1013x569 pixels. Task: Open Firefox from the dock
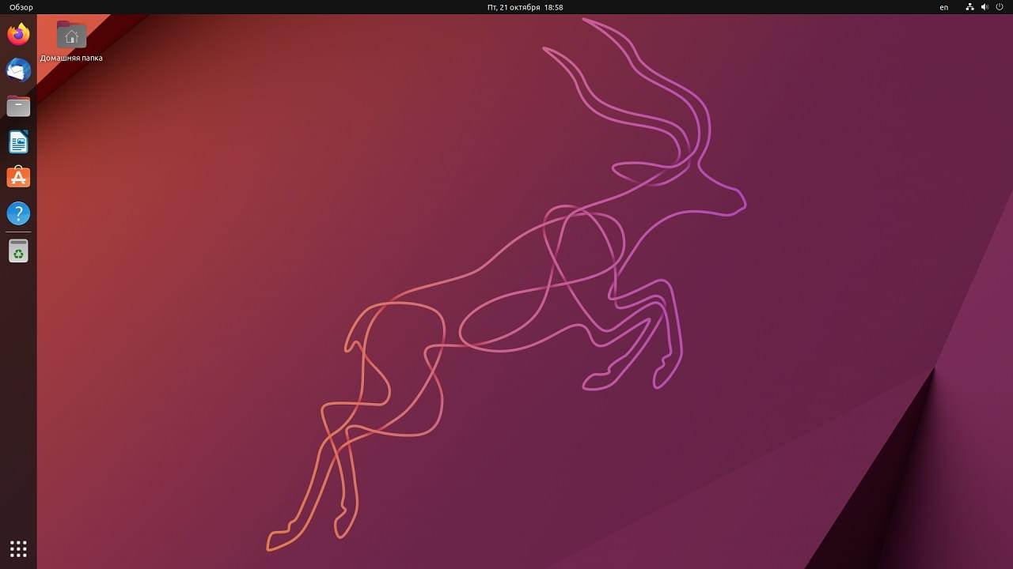(18, 34)
